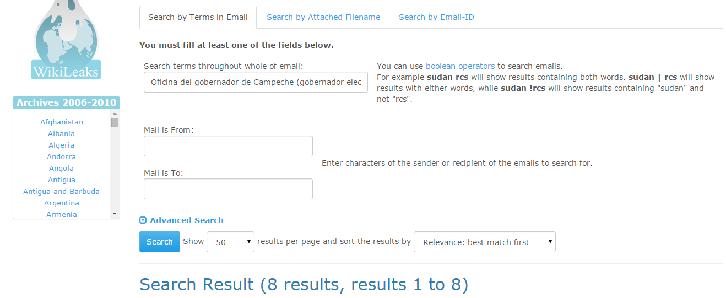Image resolution: width=726 pixels, height=298 pixels.
Task: Switch to Search by Email-ID tab
Action: [x=436, y=17]
